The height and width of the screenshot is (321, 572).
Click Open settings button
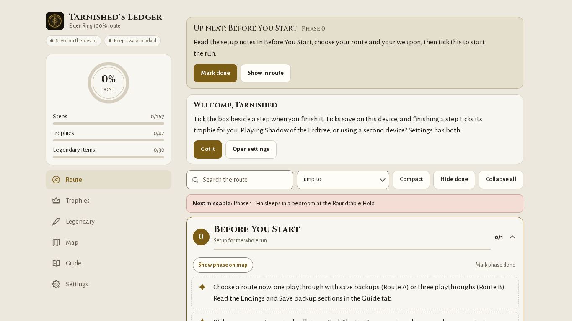[x=251, y=150]
